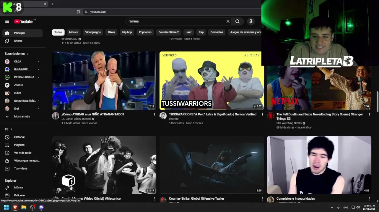379x212 pixels.
Task: Open a new browser tab
Action: coord(52,4)
